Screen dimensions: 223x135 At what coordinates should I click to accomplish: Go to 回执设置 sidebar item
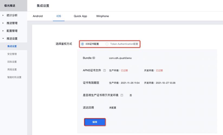coord(12,62)
